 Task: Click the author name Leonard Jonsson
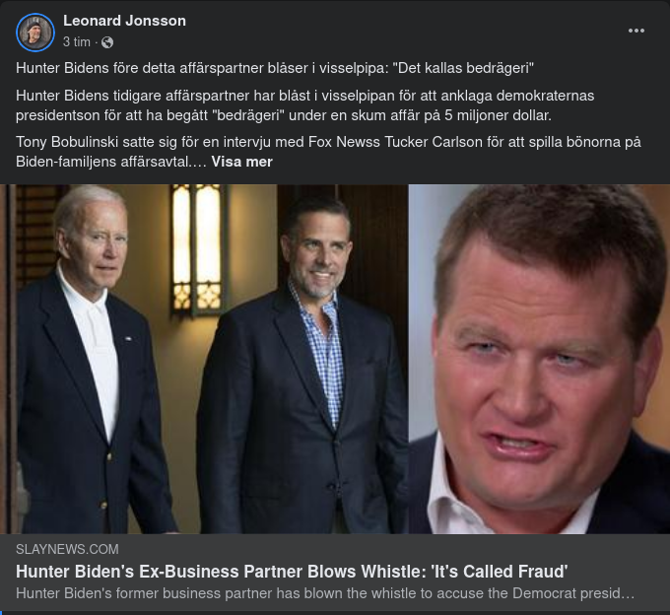point(124,21)
